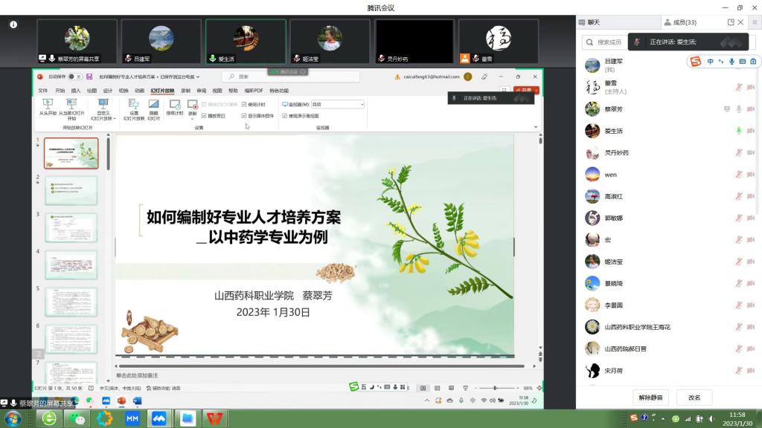
Task: Uncheck the 播放旁白 checkbox
Action: [204, 116]
